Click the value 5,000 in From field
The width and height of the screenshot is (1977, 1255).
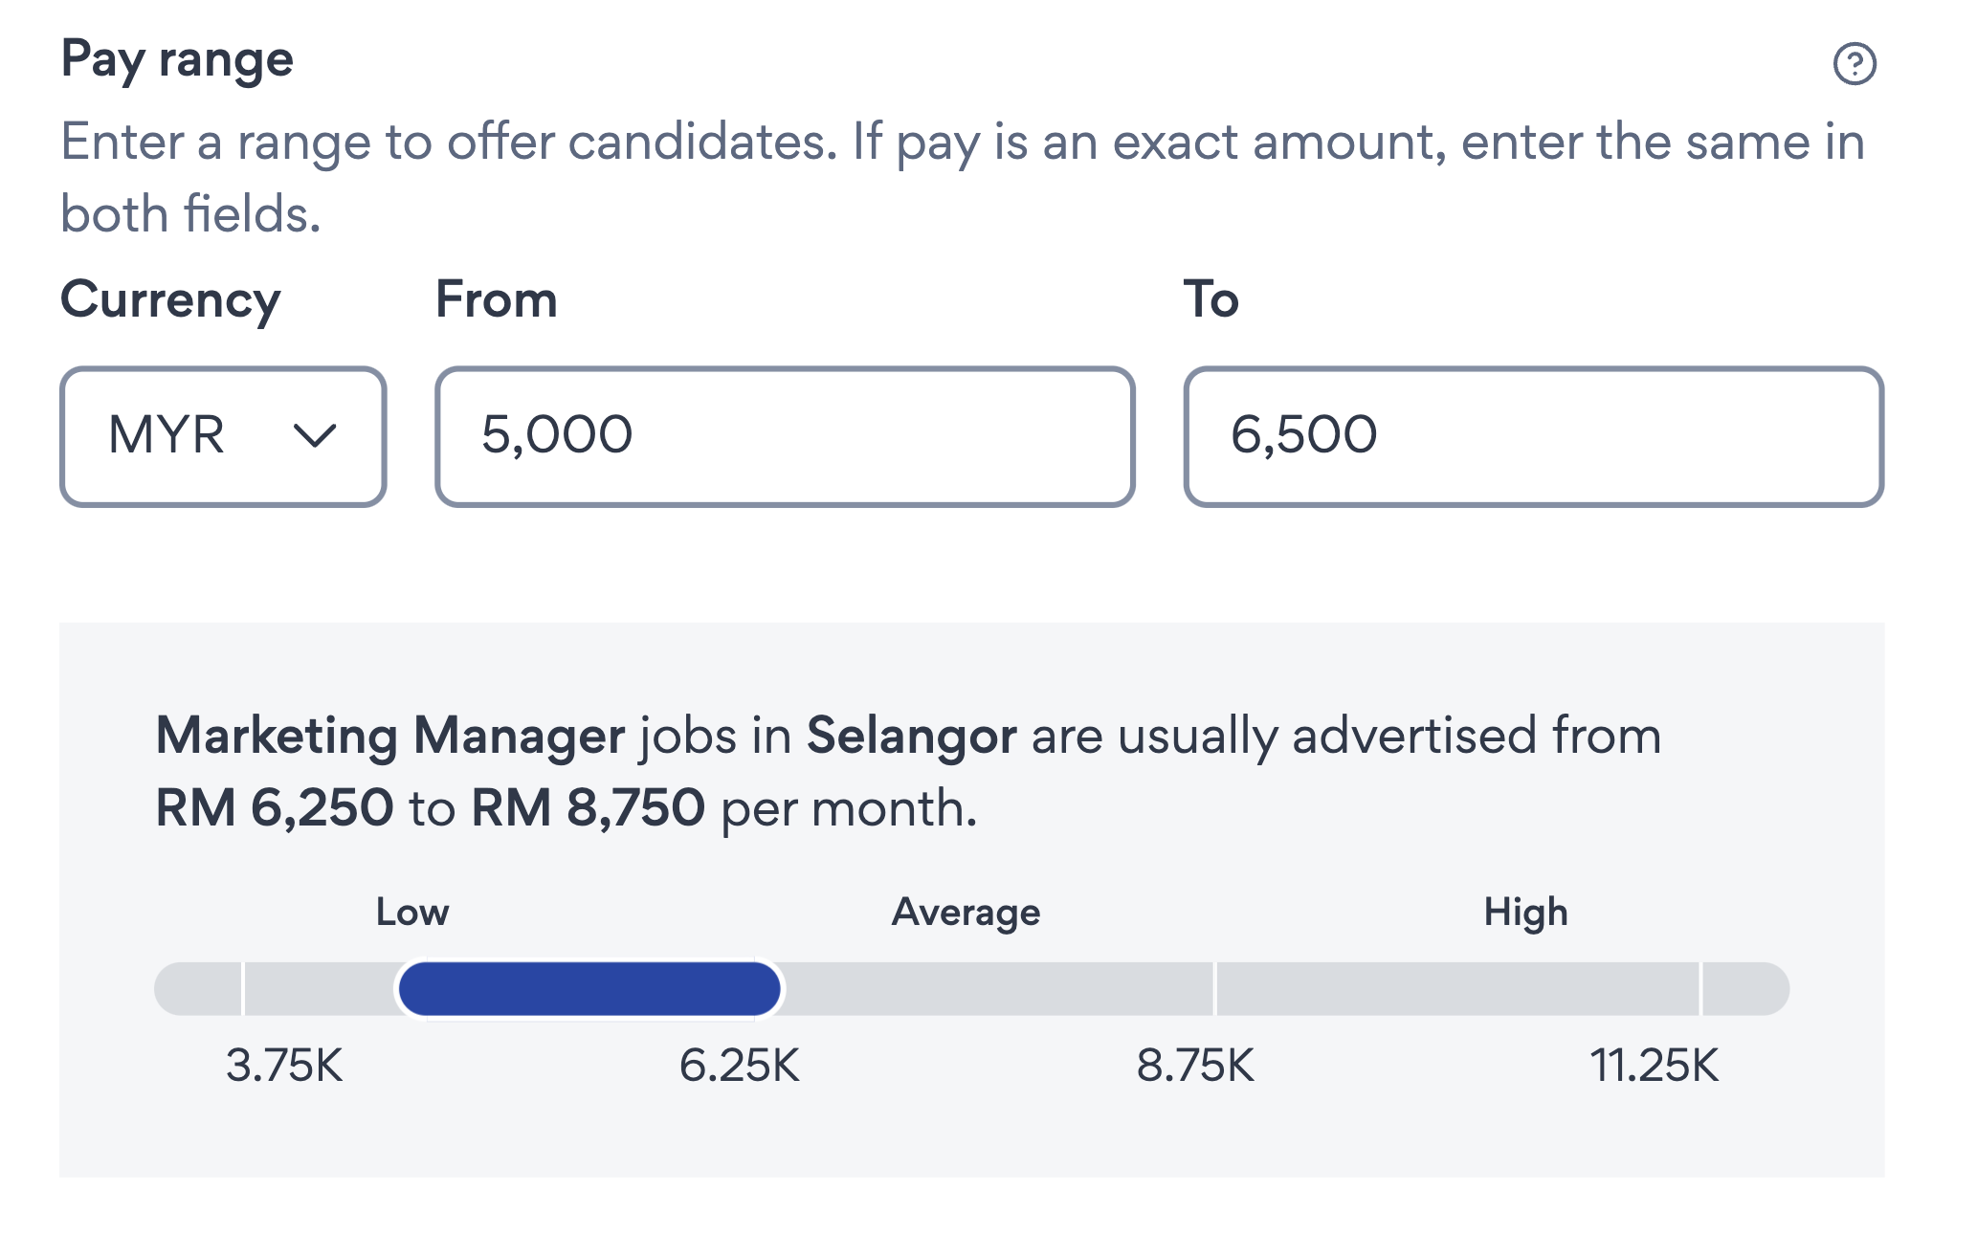tap(555, 433)
